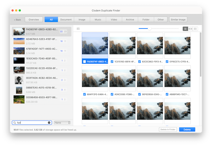Open the Similar Image filter
Image resolution: width=212 pixels, height=146 pixels.
coord(178,20)
